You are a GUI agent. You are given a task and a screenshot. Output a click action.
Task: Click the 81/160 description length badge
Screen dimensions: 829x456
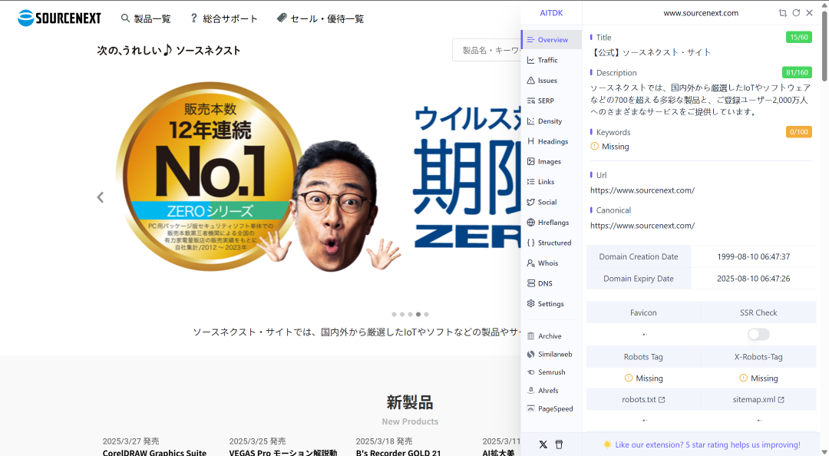pos(797,72)
